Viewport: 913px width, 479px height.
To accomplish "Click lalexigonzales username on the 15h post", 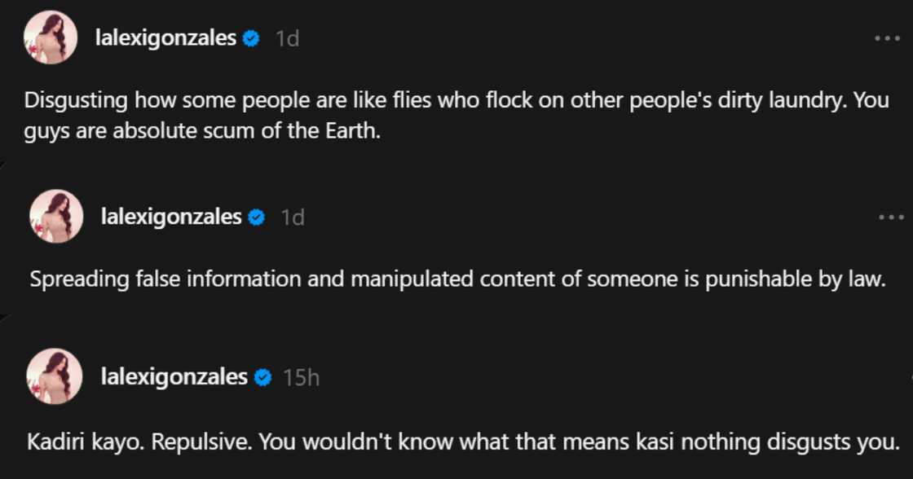I will 174,377.
